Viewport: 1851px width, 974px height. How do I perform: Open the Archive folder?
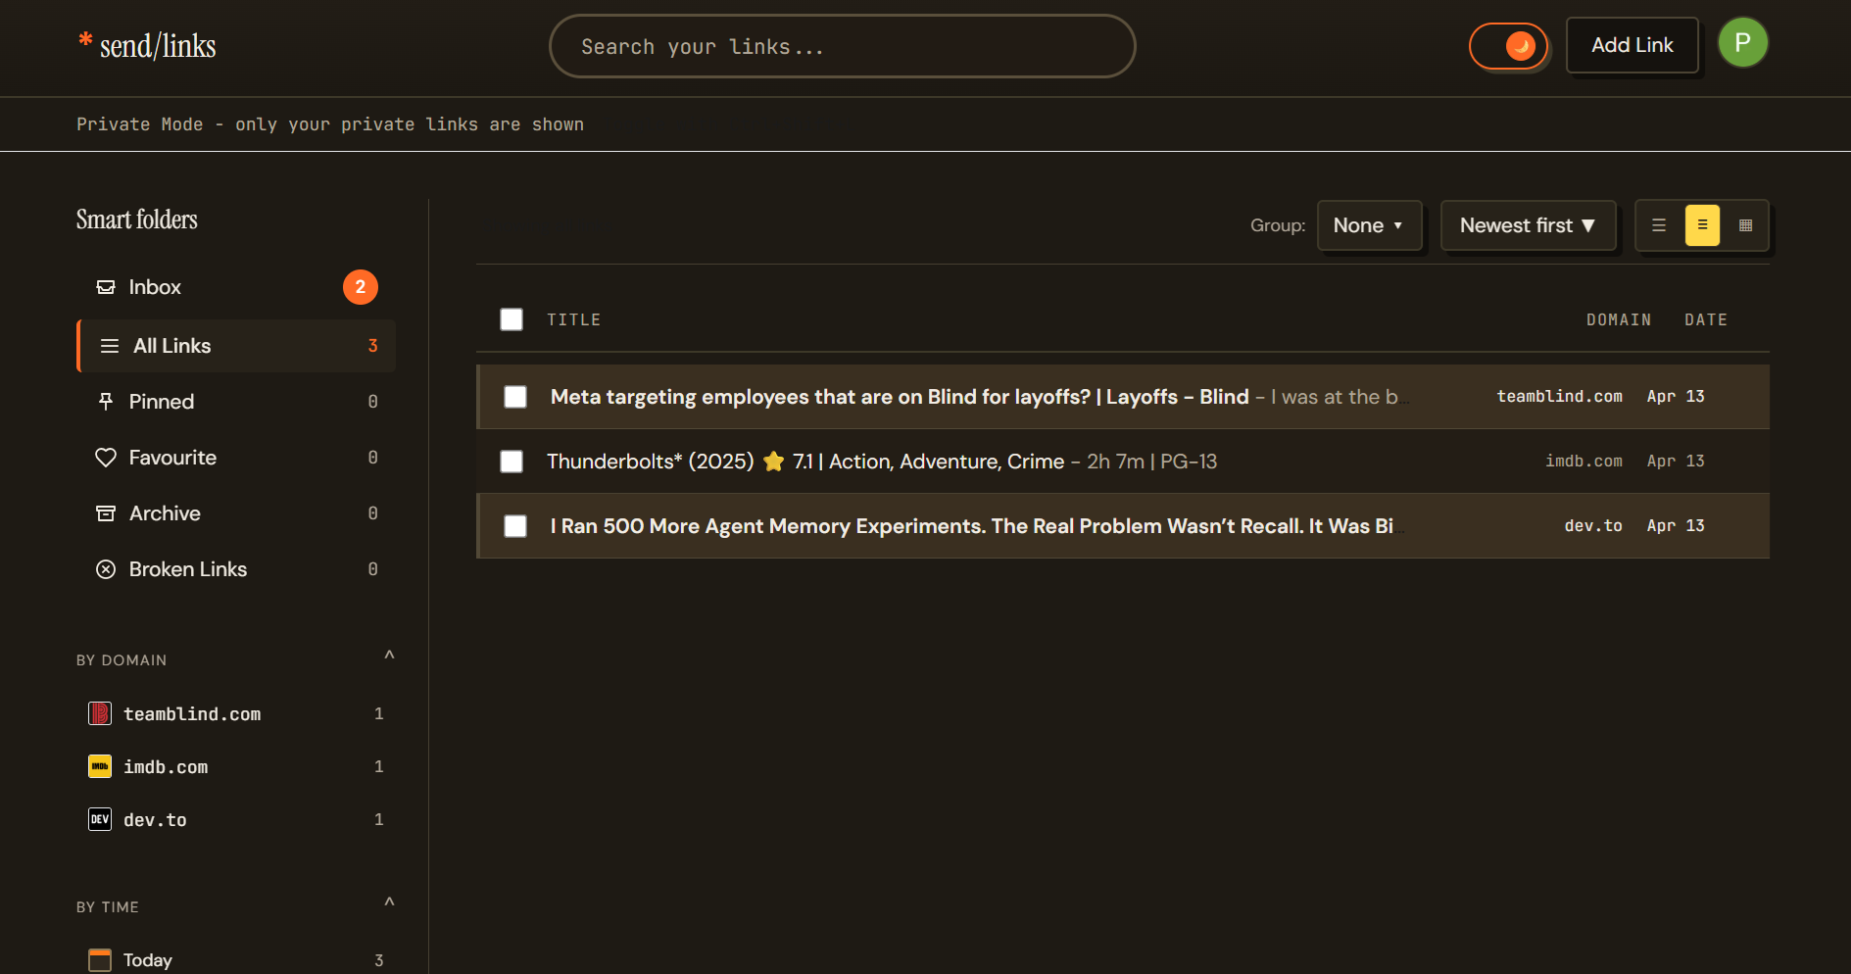(236, 513)
